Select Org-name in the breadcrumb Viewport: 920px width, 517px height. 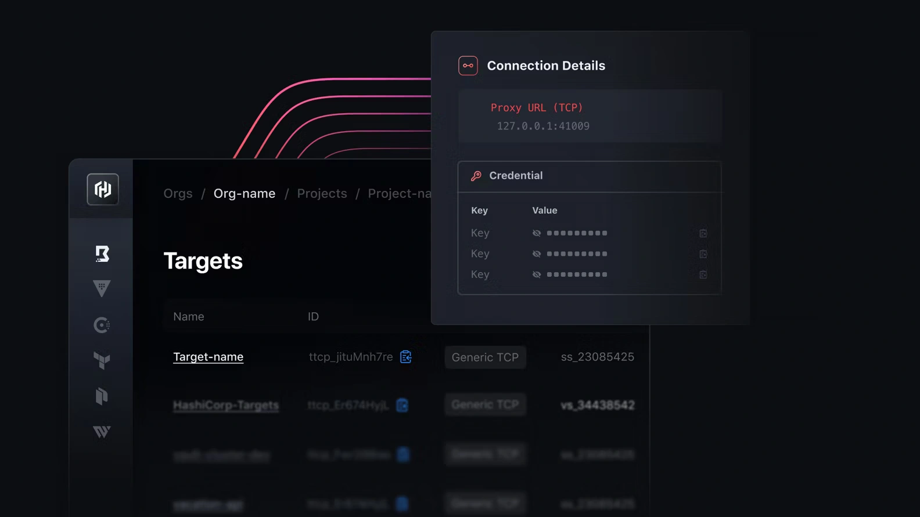[245, 194]
